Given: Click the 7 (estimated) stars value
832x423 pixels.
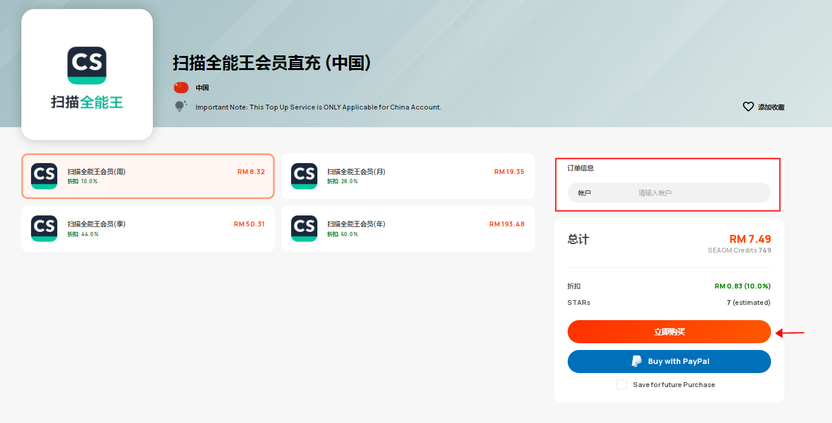Looking at the screenshot, I should pyautogui.click(x=749, y=302).
